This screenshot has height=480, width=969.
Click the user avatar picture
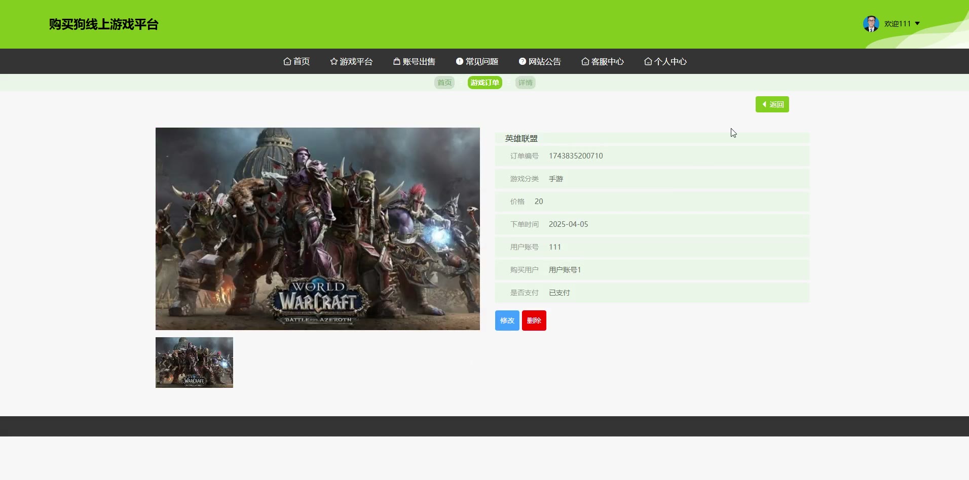871,24
